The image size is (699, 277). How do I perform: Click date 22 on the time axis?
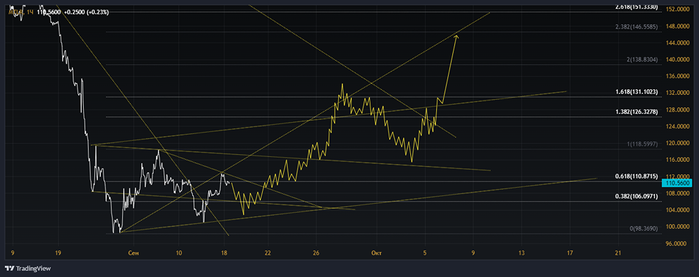coord(268,253)
